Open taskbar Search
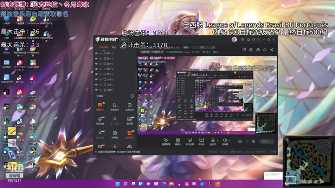Viewport: 335px width, 188px height. point(125,184)
